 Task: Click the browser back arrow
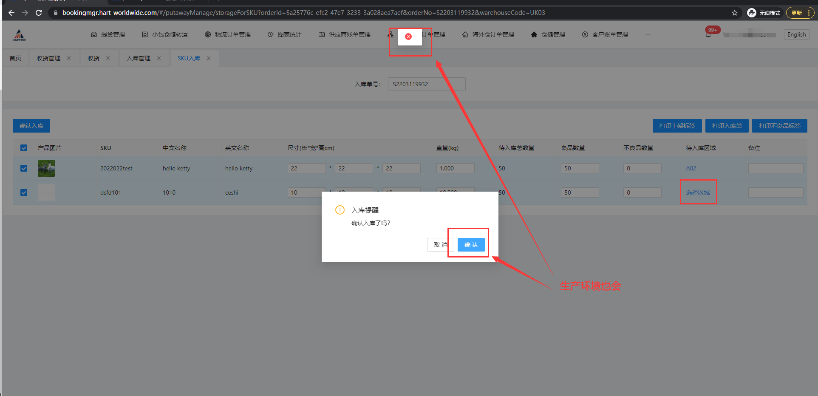coord(11,13)
